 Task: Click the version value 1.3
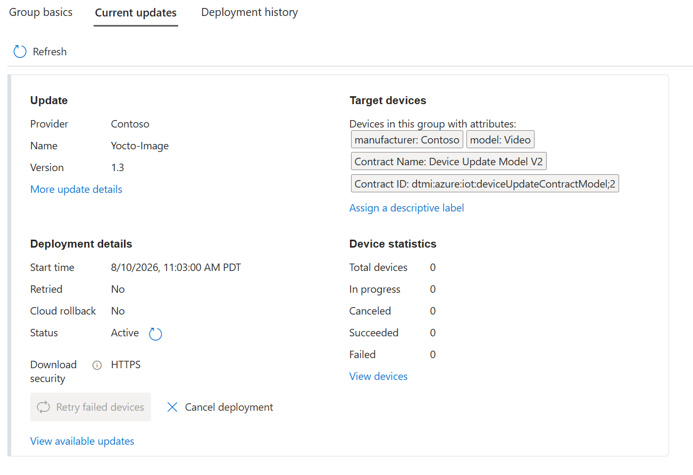point(117,167)
